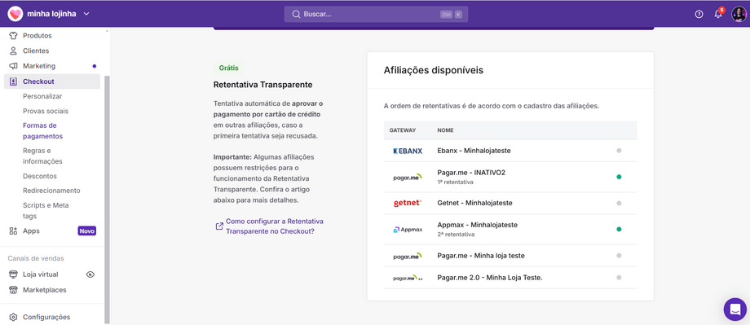Toggle the Getnet status dot

[x=619, y=203]
